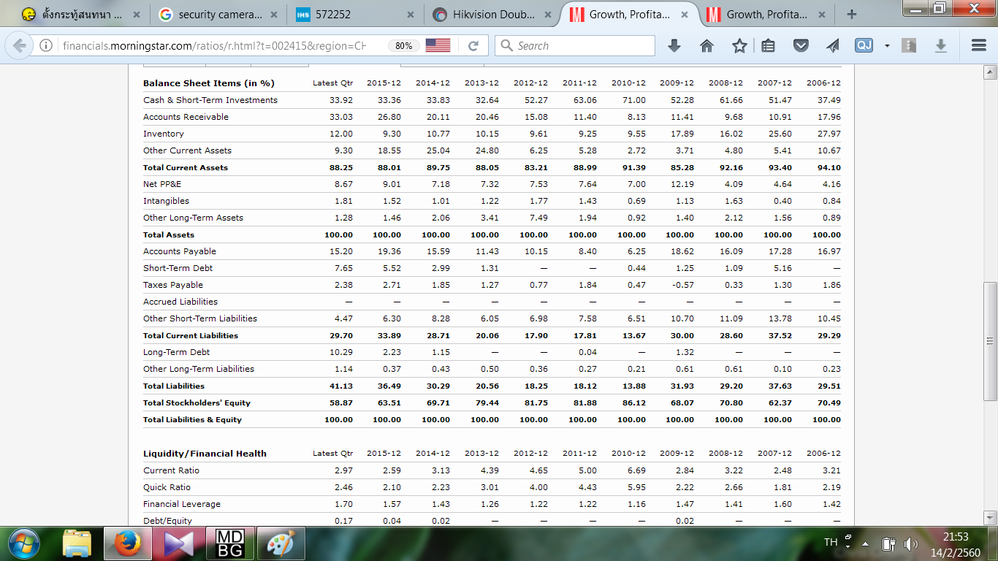Open the bookmarks list icon
The image size is (998, 561).
point(768,46)
